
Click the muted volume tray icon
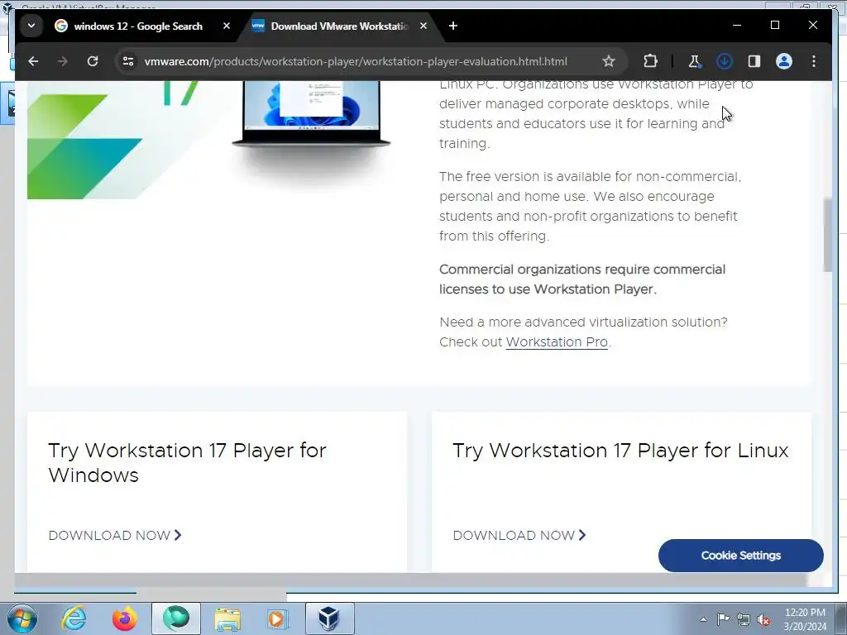click(x=763, y=619)
